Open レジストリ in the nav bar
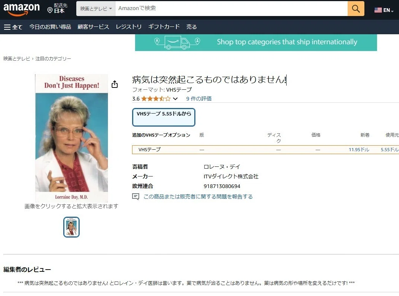 tap(128, 27)
